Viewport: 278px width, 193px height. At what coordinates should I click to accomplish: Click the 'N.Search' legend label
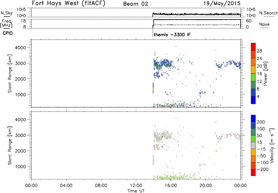pos(268,13)
